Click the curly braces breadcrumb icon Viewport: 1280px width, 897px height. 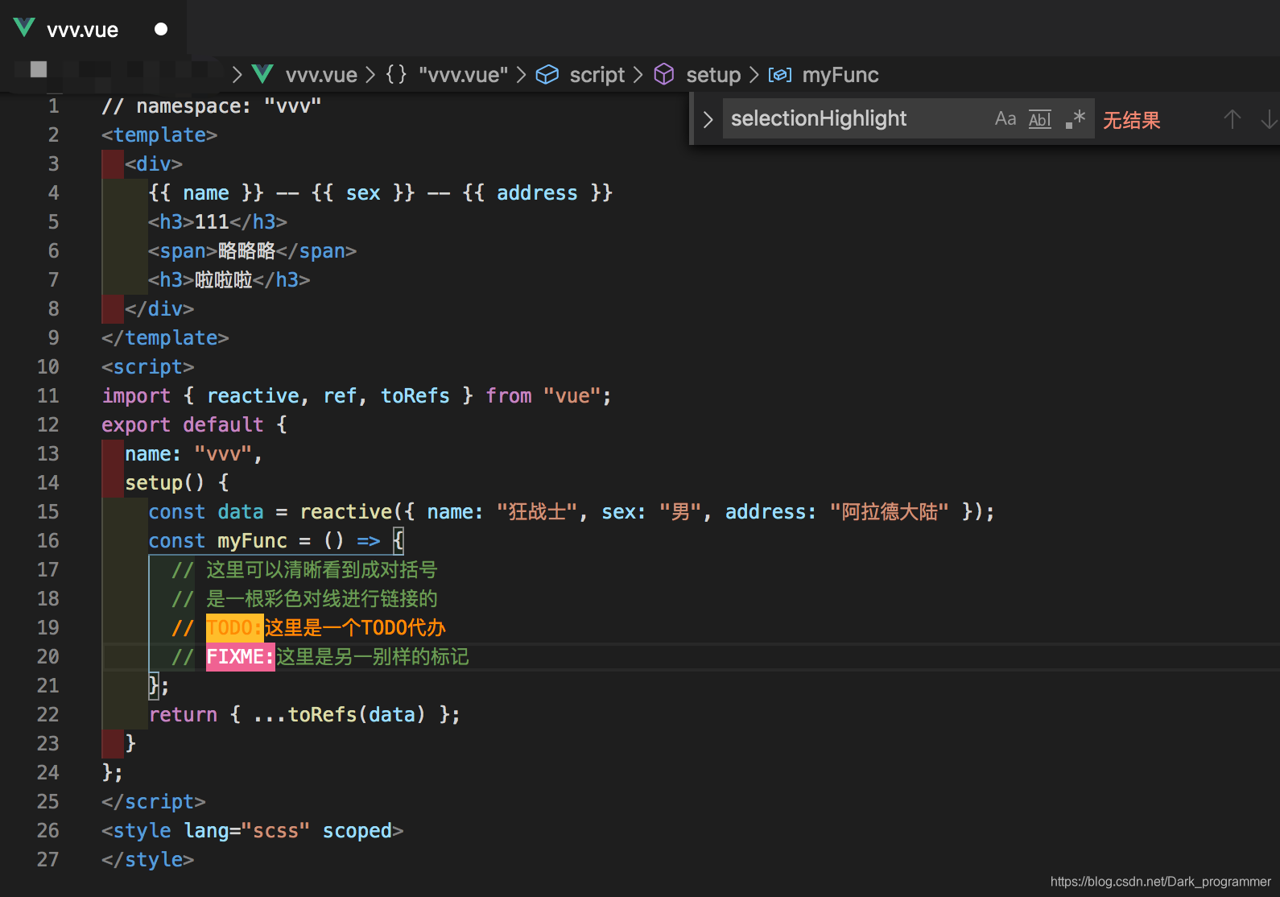click(x=396, y=74)
